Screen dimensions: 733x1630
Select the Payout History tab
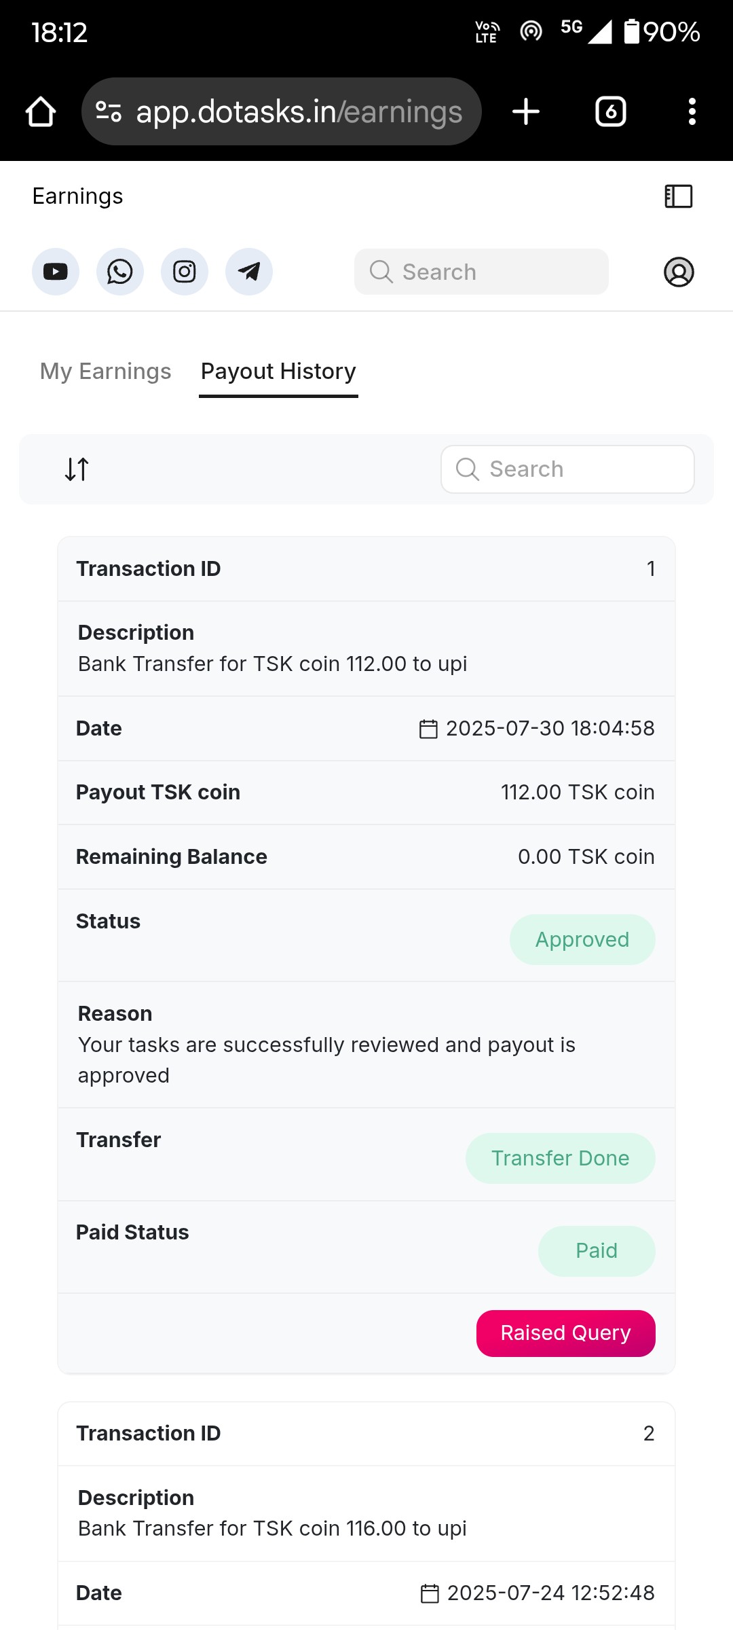278,372
